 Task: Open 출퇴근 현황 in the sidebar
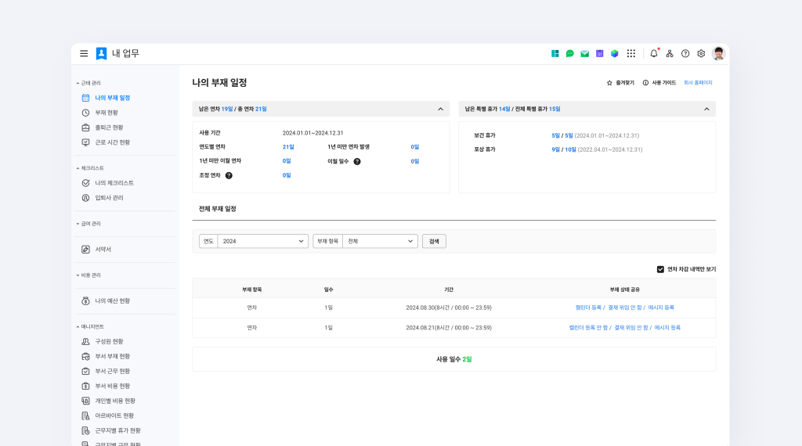[x=109, y=128]
